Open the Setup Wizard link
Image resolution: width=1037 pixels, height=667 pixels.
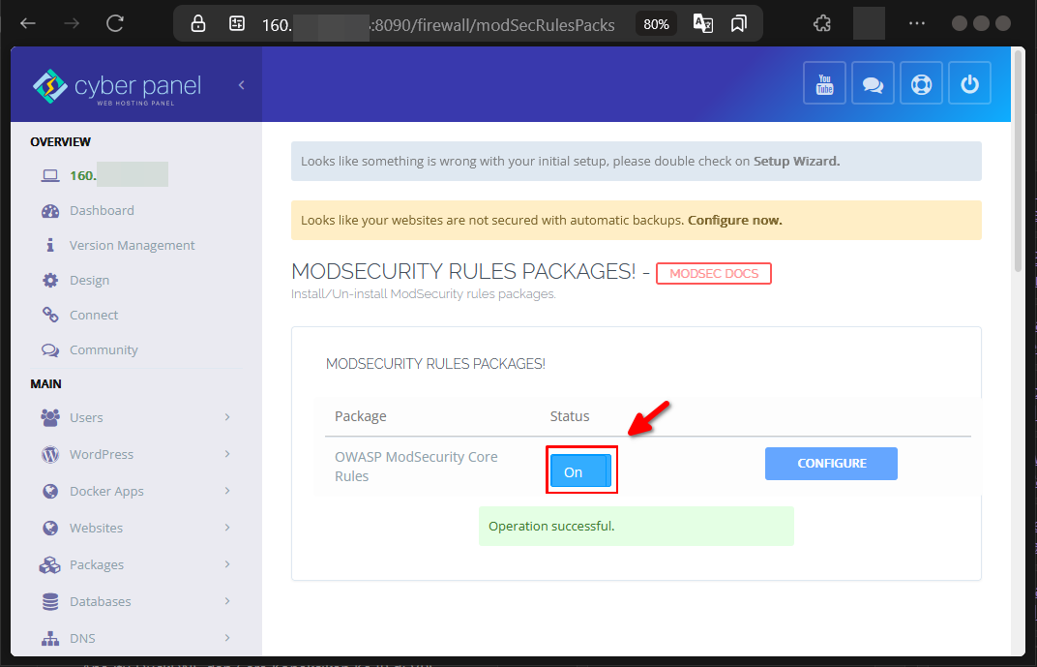tap(797, 161)
